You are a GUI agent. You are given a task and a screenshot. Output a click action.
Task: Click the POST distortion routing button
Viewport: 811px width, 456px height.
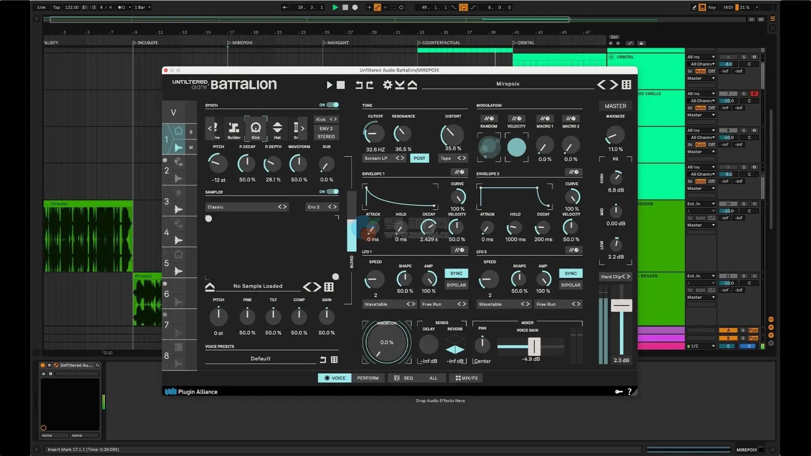tap(419, 158)
